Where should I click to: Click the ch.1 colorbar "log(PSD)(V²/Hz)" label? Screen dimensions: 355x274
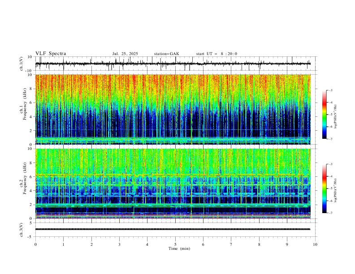[x=335, y=116]
